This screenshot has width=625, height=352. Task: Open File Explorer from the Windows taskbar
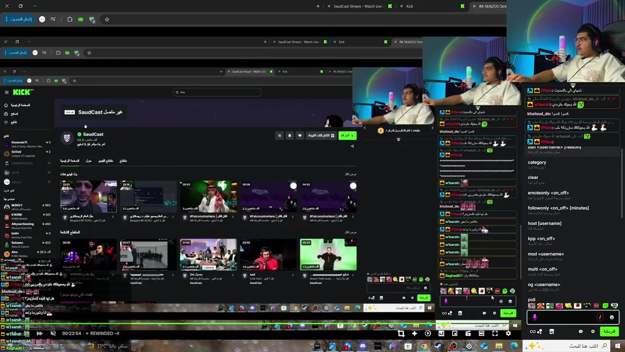(x=499, y=346)
